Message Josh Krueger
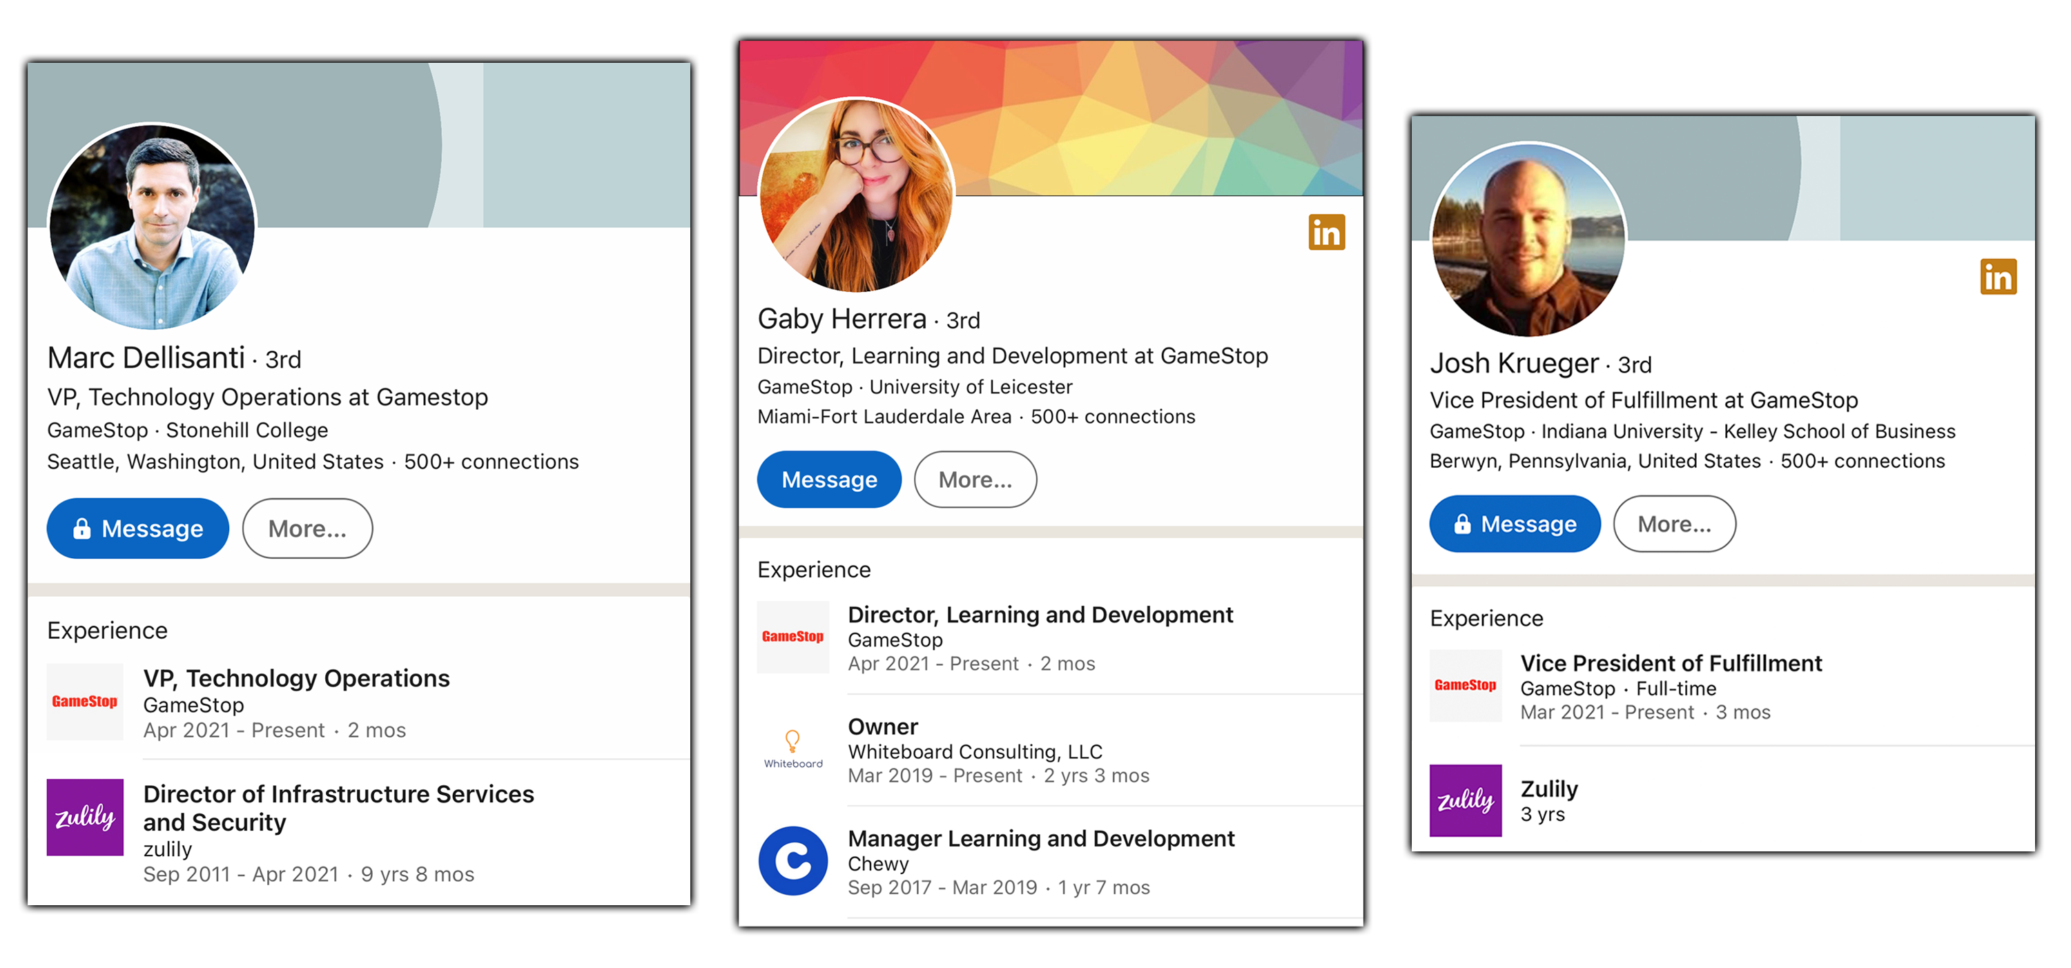 (1515, 524)
